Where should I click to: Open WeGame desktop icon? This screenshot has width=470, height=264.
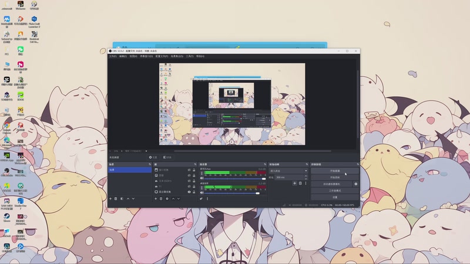tap(21, 5)
